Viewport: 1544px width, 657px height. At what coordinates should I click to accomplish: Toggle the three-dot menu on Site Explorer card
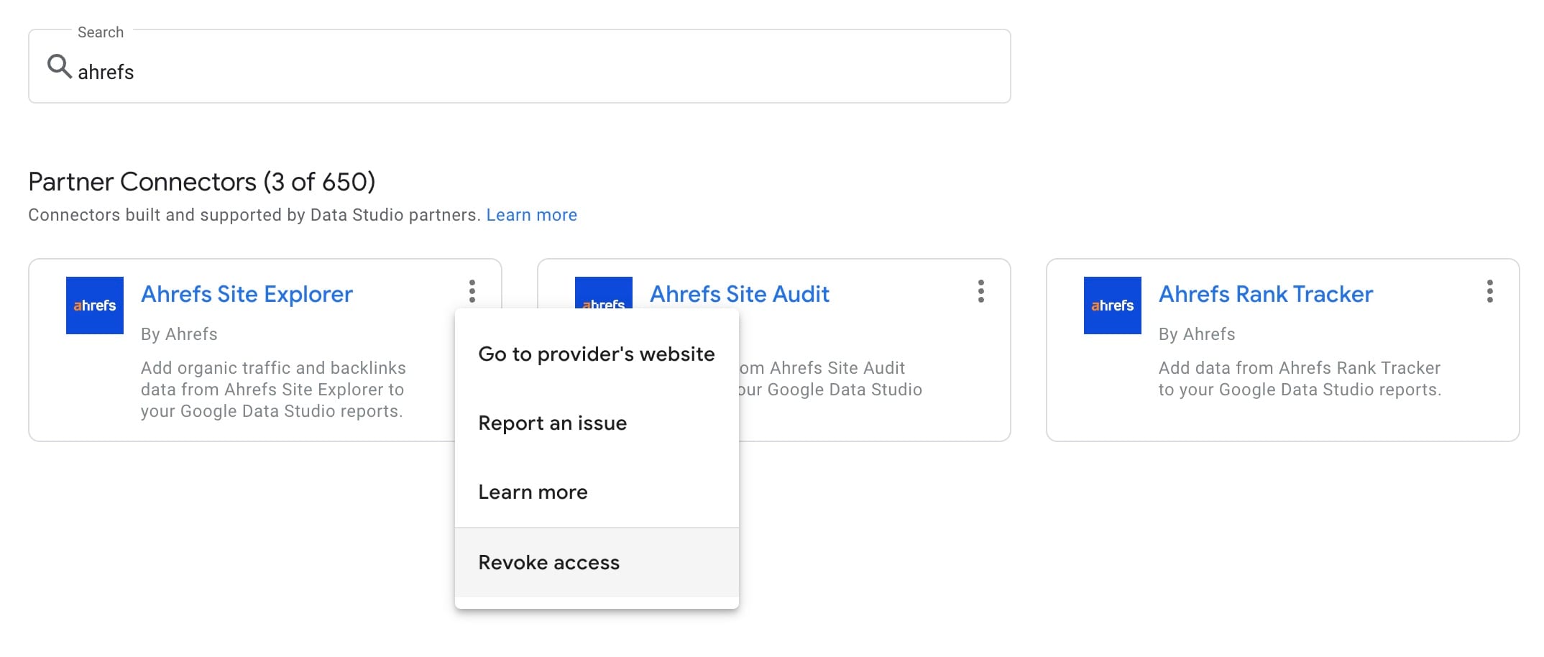(x=472, y=291)
